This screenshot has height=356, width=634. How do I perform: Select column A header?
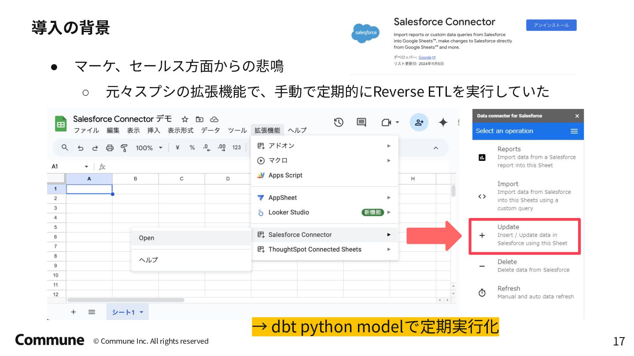click(x=89, y=179)
